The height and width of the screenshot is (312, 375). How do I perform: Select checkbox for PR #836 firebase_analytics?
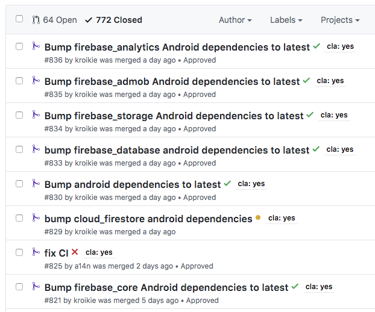point(19,46)
